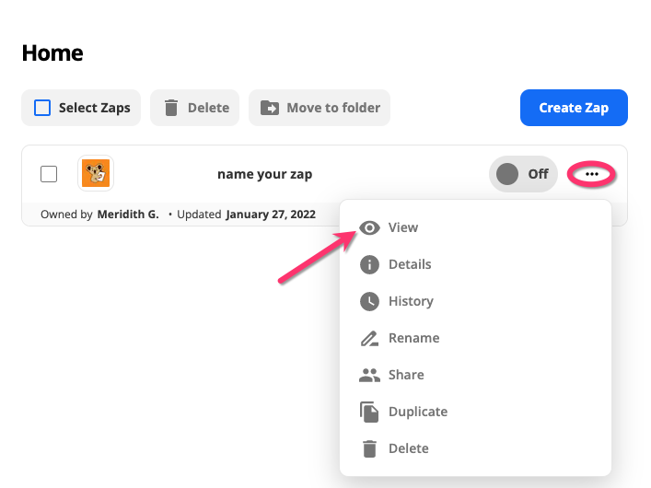The image size is (651, 488).
Task: Click the Move to folder button
Action: (x=320, y=108)
